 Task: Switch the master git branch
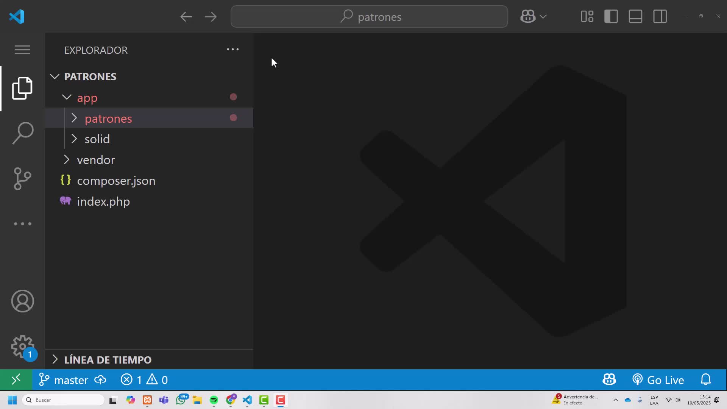(x=63, y=380)
